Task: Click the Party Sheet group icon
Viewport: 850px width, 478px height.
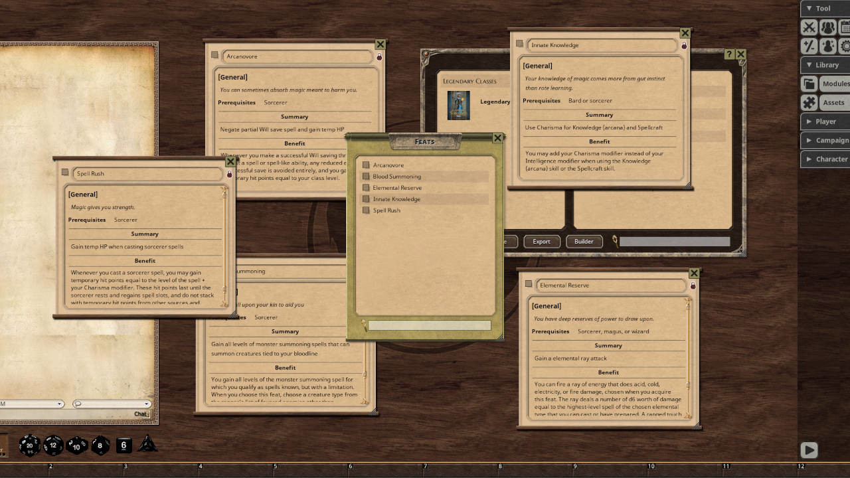Action: [827, 28]
